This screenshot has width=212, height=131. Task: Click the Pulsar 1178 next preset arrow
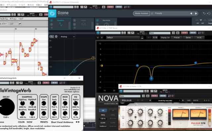(183, 100)
